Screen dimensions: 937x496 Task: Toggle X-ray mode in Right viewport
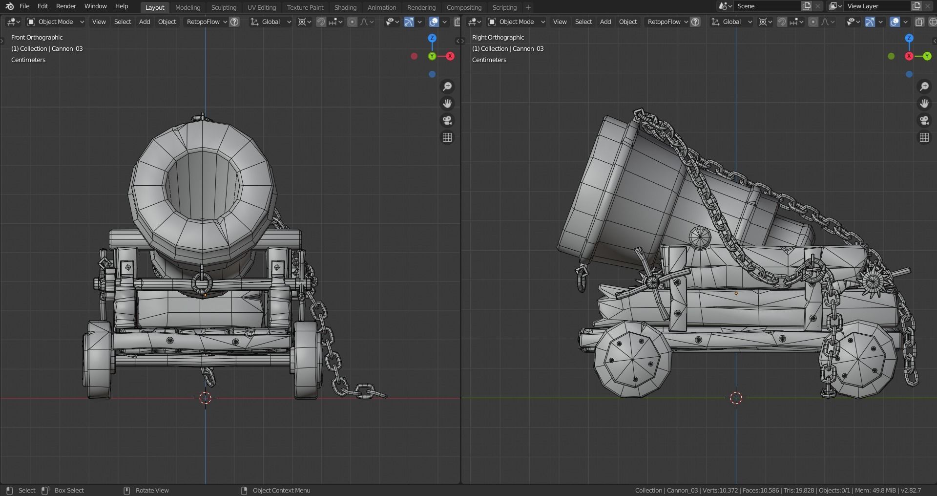[919, 22]
